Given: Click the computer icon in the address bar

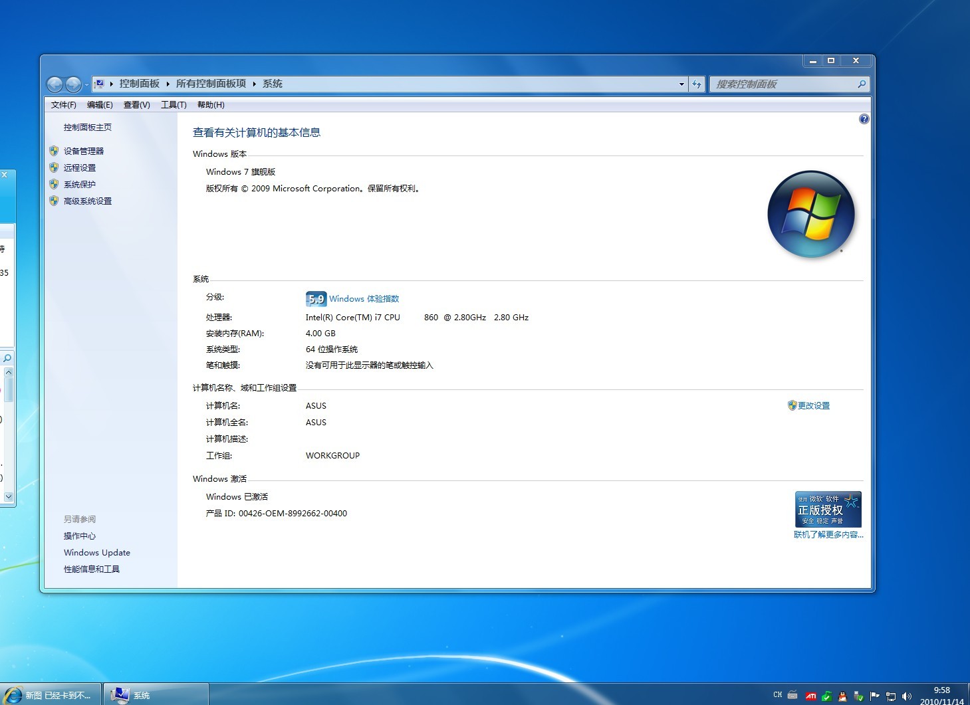Looking at the screenshot, I should click(99, 84).
